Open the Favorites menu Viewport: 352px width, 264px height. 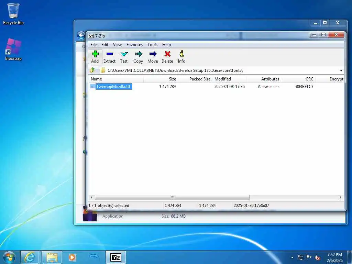(134, 44)
